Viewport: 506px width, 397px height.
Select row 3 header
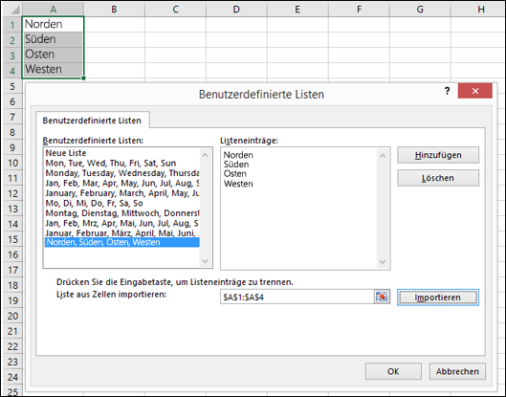click(x=12, y=55)
